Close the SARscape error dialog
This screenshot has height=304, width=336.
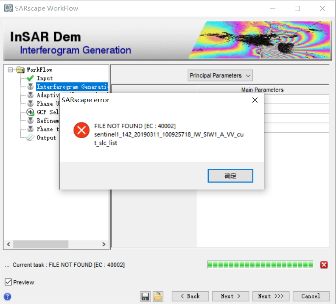click(255, 100)
